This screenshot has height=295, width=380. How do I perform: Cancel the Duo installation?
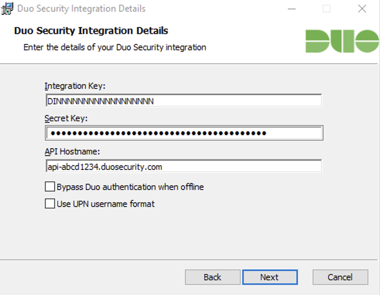click(340, 277)
